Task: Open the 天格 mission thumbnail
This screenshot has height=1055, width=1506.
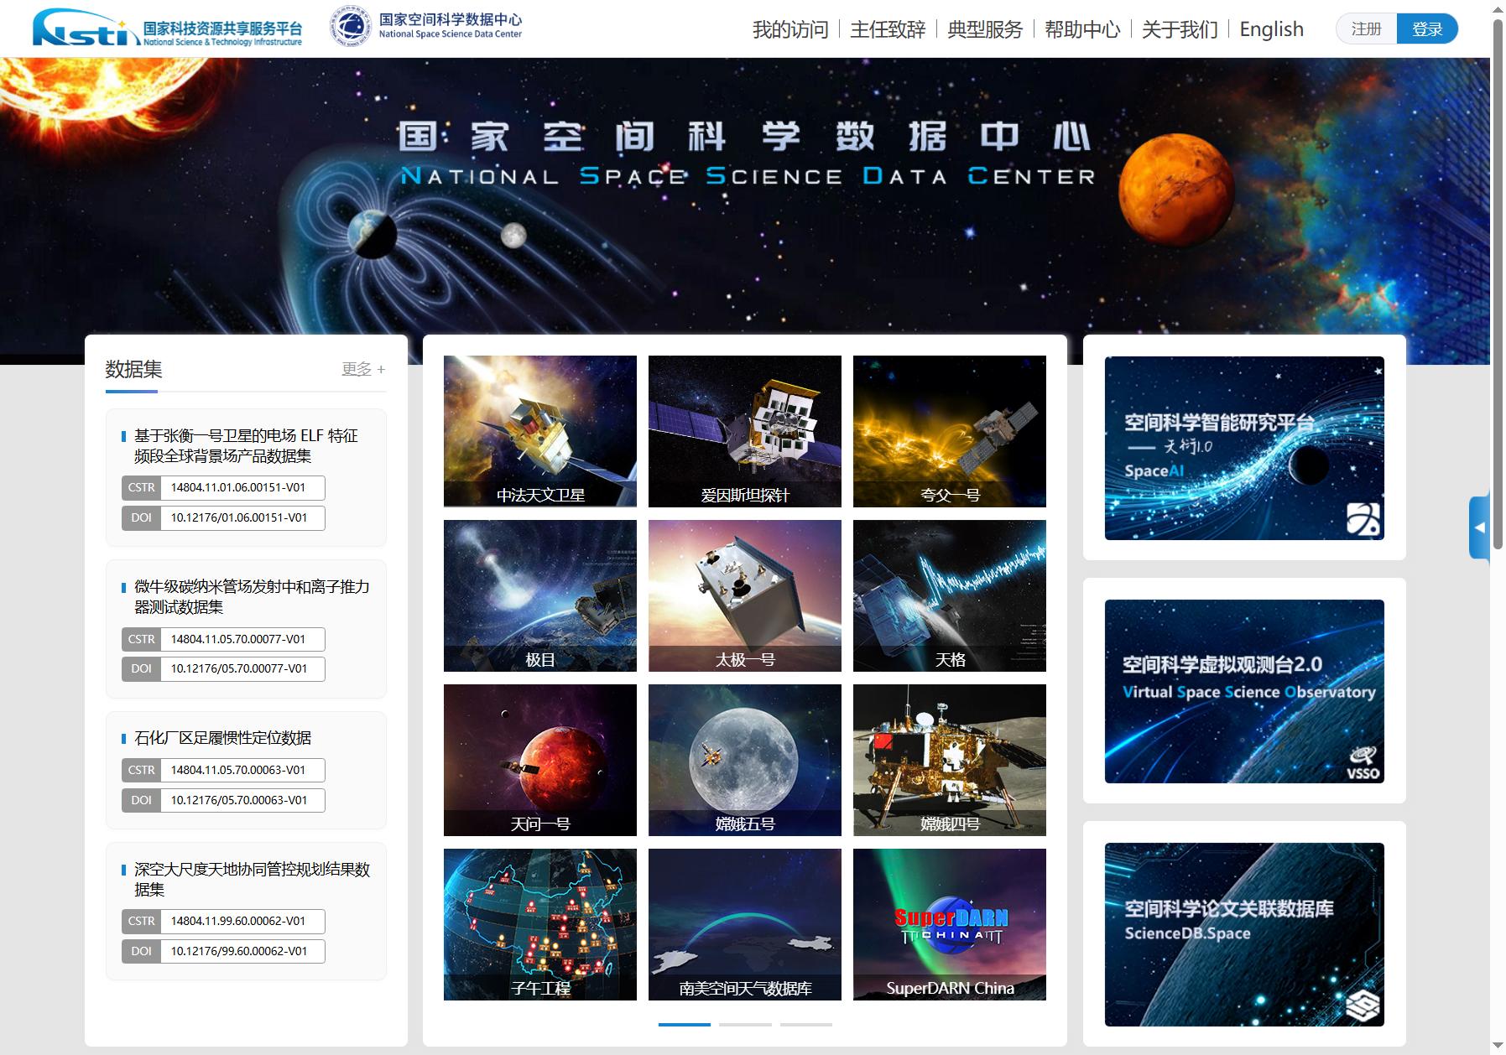Action: tap(950, 595)
